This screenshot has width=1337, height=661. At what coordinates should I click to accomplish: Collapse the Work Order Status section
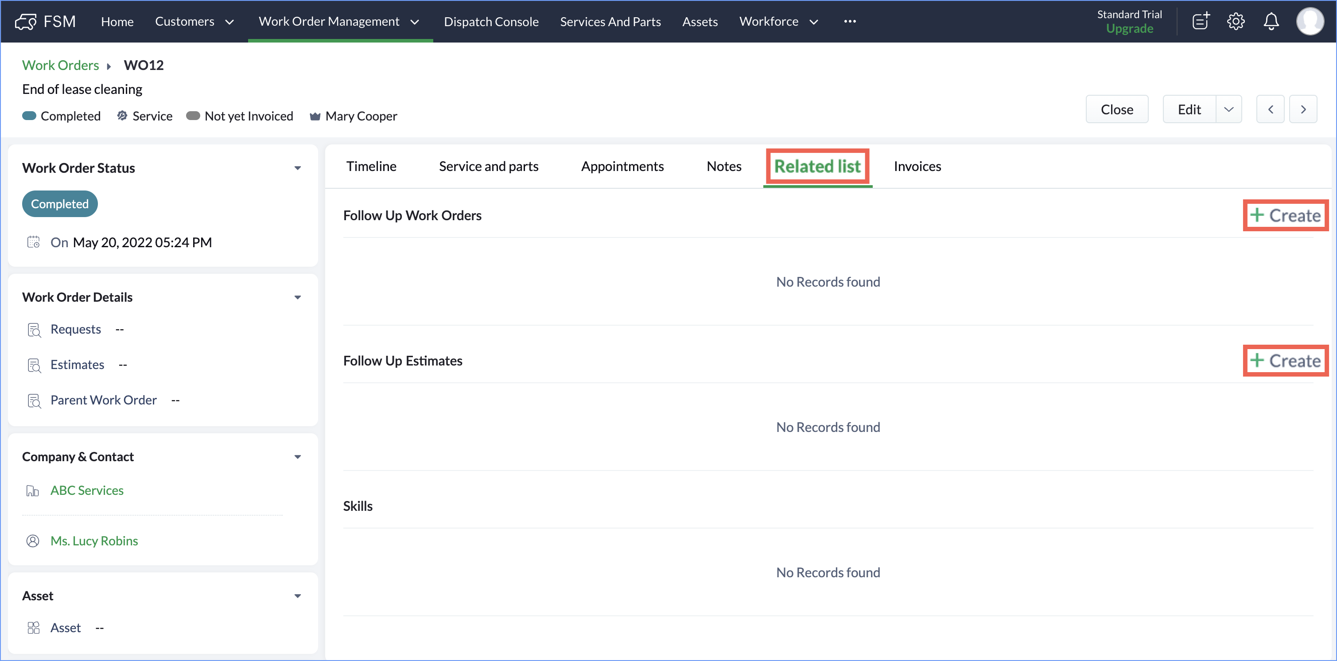point(297,168)
